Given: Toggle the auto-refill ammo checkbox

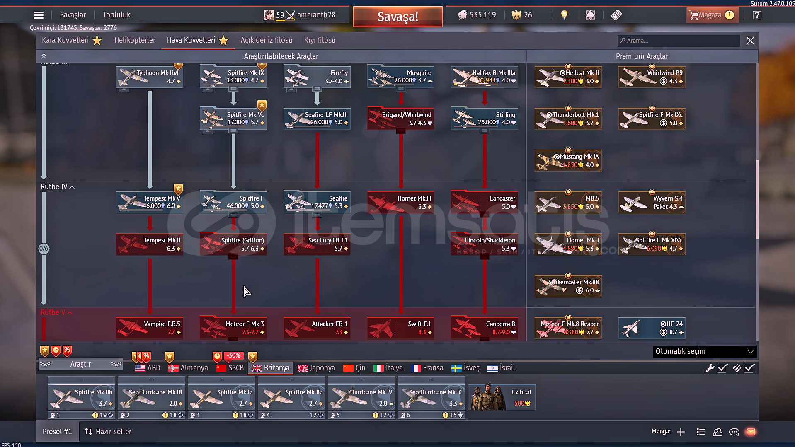Looking at the screenshot, I should [749, 368].
